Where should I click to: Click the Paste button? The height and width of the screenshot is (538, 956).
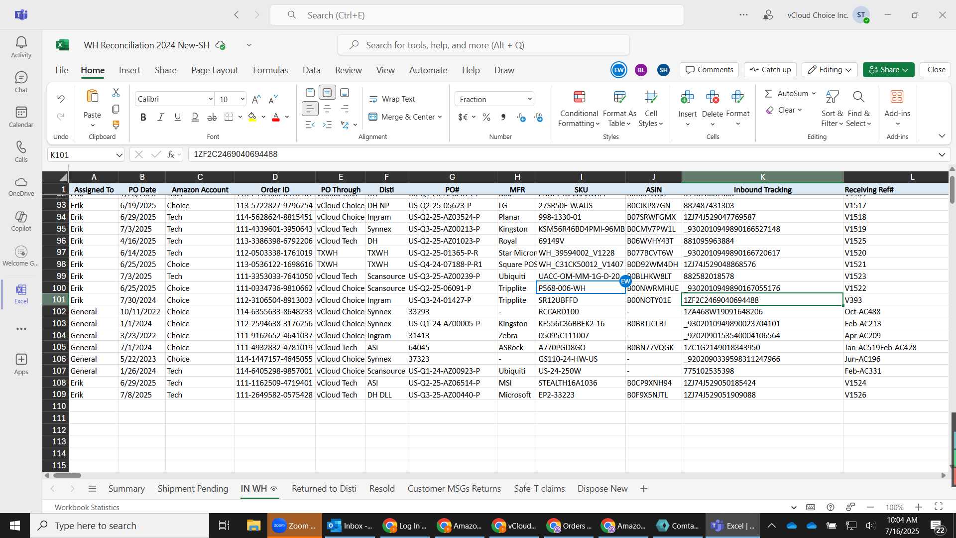tap(92, 103)
